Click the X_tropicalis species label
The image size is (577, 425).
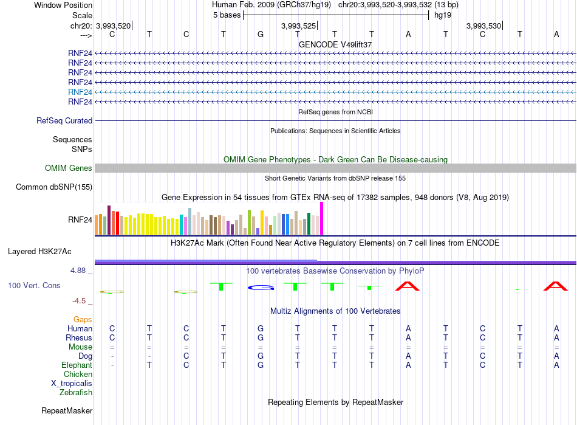tap(72, 384)
